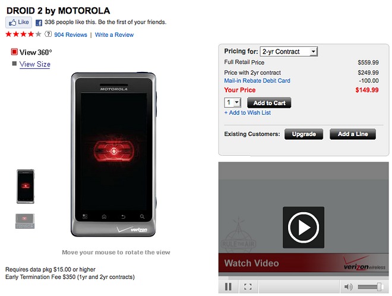392x296 pixels.
Task: Click the Facebook logo icon
Action: [x=39, y=23]
